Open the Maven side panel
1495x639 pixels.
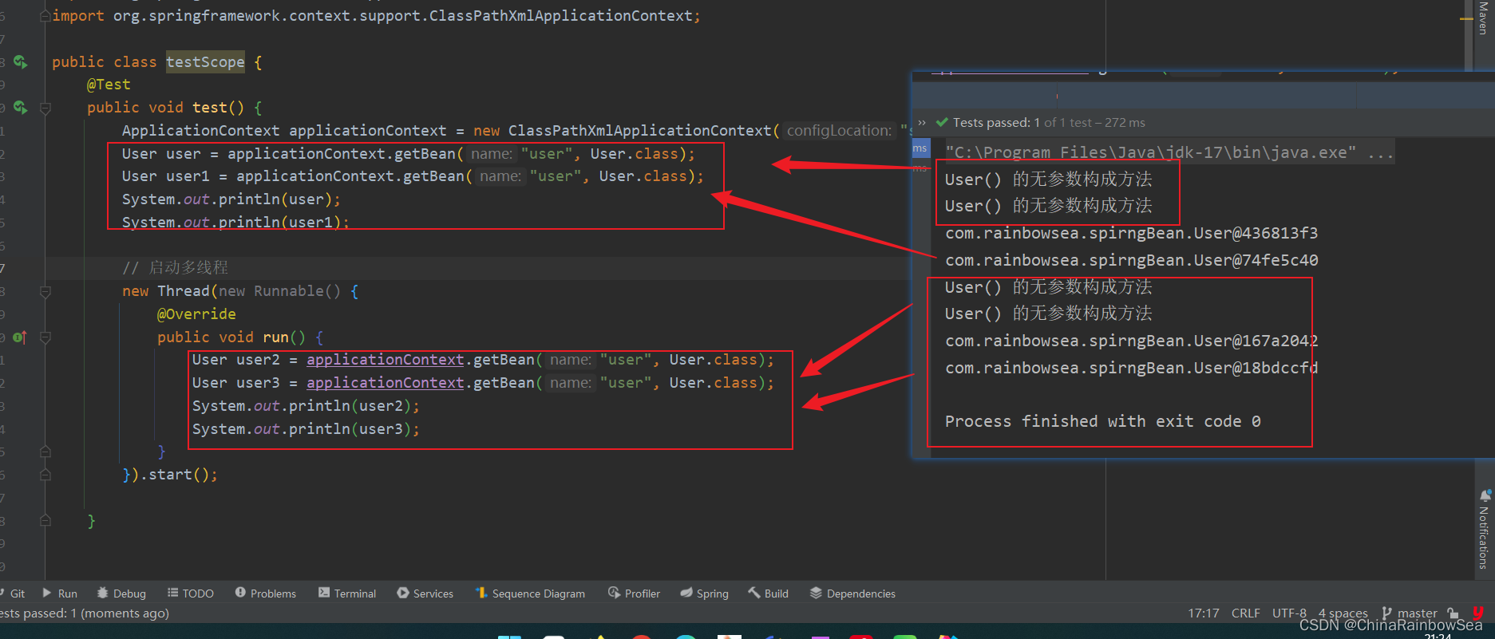[1483, 18]
